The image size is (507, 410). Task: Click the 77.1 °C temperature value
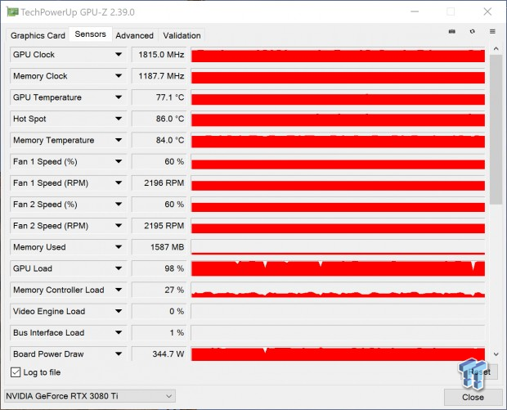coord(159,97)
